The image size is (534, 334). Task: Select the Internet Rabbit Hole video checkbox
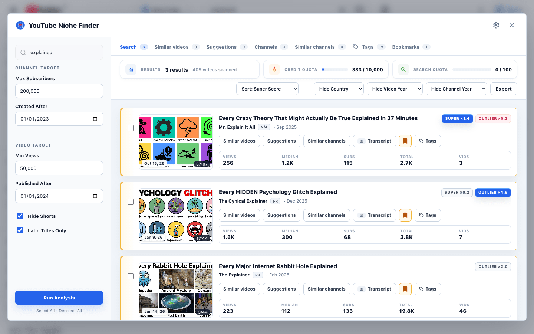[x=131, y=276]
